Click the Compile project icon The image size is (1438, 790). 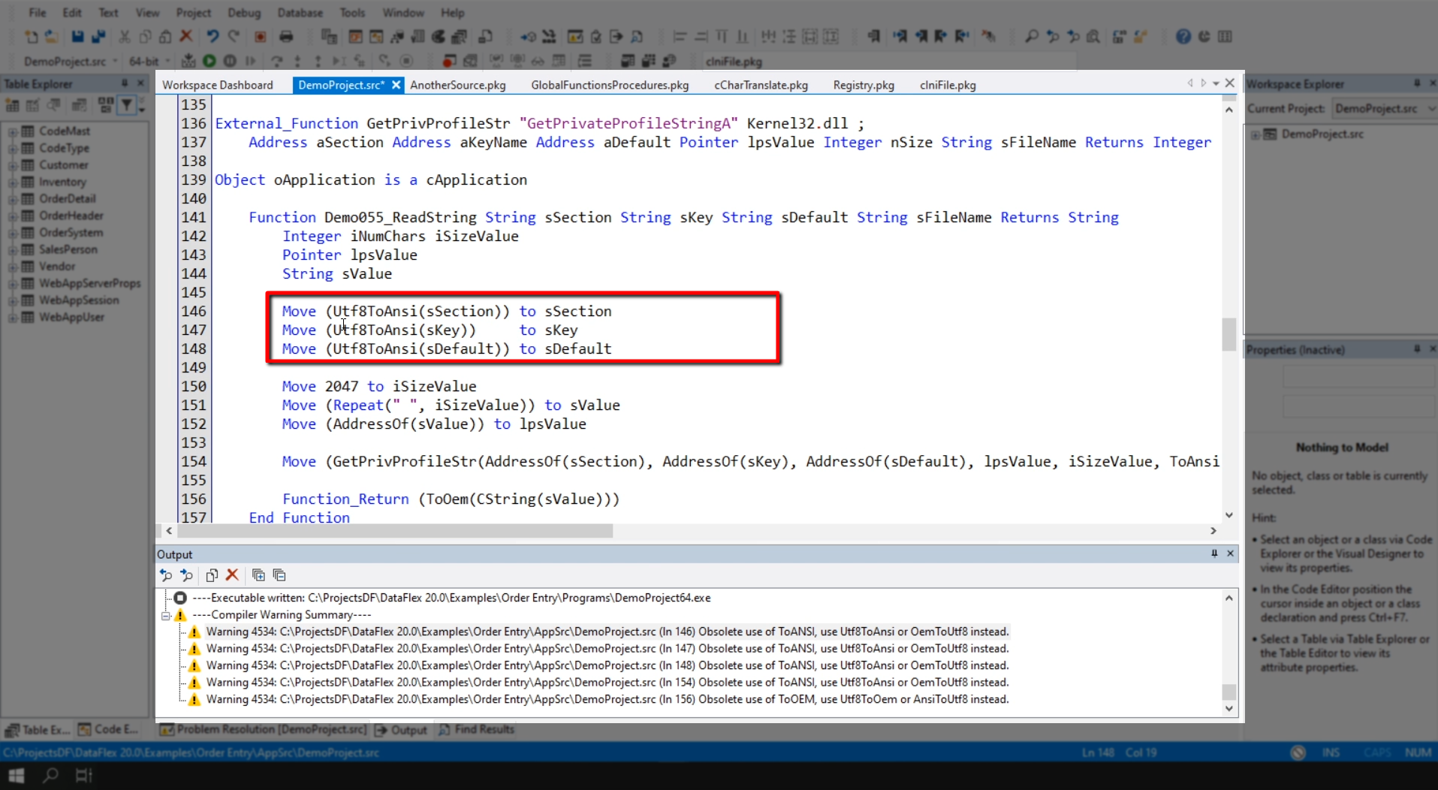[188, 61]
